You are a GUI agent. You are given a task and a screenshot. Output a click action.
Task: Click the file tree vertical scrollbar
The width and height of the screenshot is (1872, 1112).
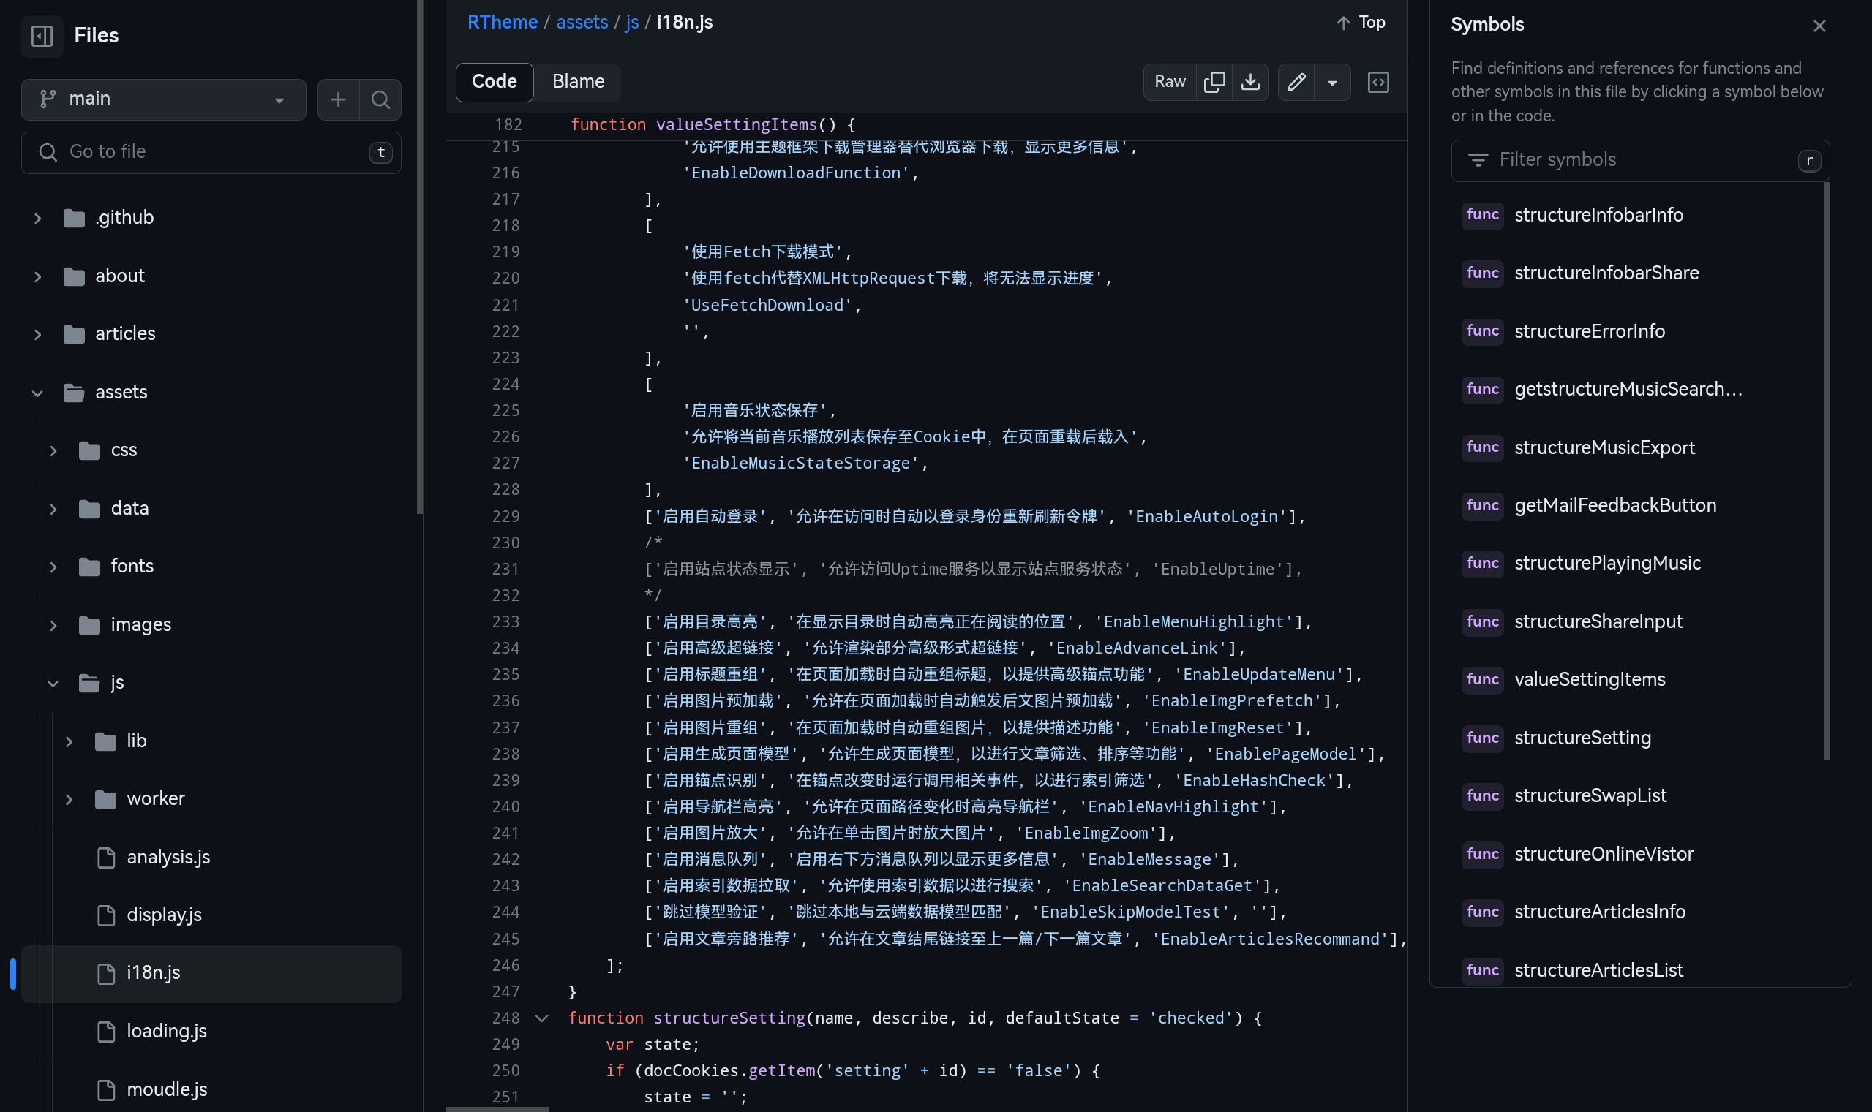tap(420, 257)
